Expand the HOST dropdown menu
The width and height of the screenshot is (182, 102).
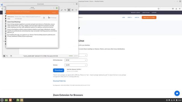pyautogui.click(x=130, y=18)
